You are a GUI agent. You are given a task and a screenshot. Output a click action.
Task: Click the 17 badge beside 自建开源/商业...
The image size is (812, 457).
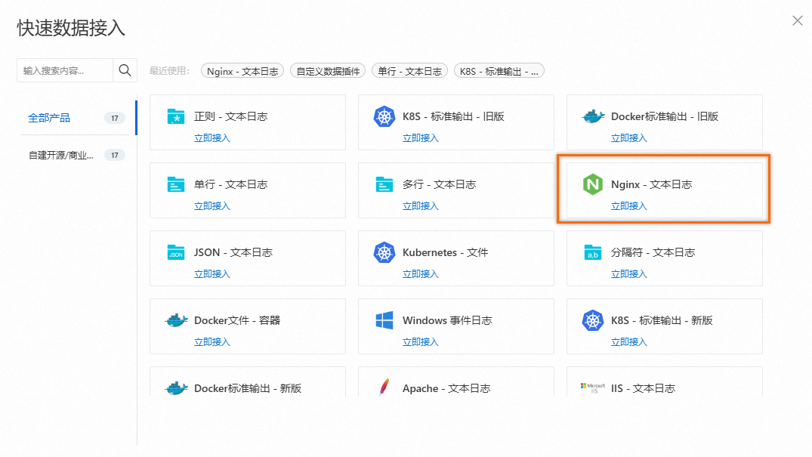pyautogui.click(x=115, y=155)
